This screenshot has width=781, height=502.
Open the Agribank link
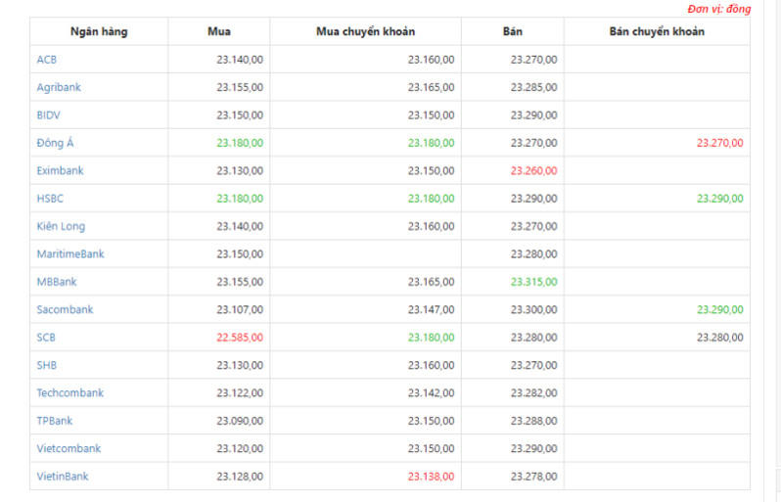point(59,88)
